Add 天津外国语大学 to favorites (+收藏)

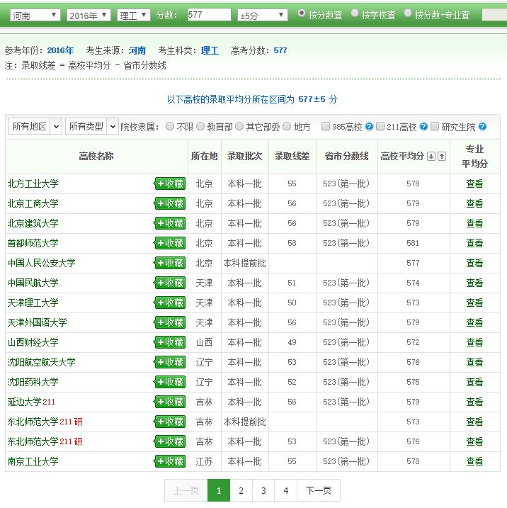pyautogui.click(x=170, y=322)
